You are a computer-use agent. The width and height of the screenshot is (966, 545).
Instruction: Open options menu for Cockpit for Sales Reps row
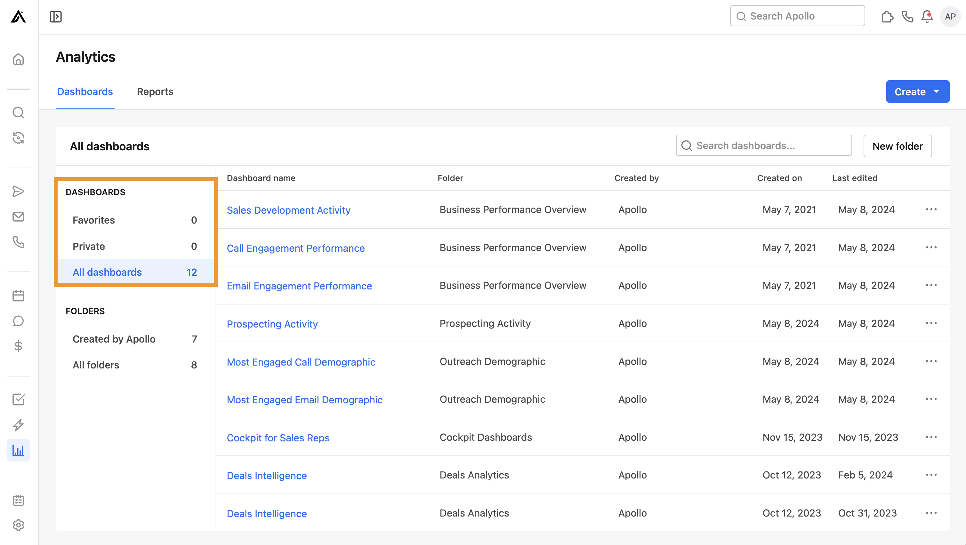click(x=931, y=437)
